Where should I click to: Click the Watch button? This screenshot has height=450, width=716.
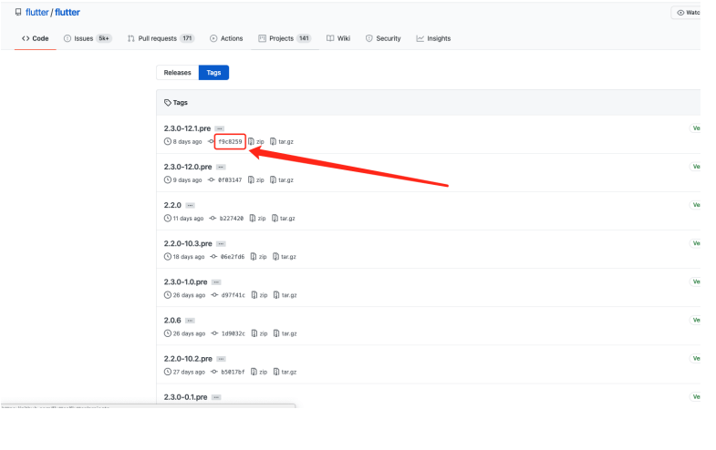tap(686, 13)
